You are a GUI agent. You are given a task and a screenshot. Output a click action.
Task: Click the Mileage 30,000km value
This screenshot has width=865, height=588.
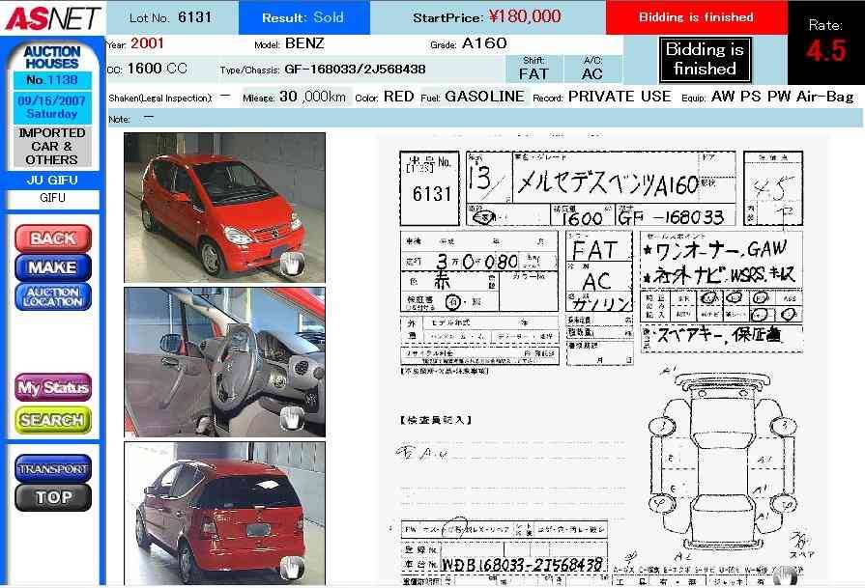[312, 97]
